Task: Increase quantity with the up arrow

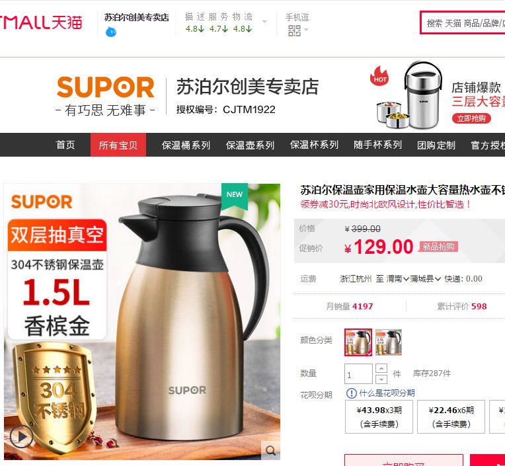Action: (381, 368)
